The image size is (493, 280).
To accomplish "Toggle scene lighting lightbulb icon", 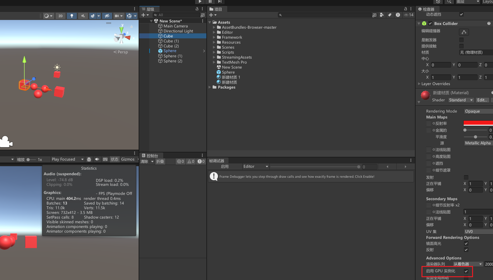I will 72,16.
